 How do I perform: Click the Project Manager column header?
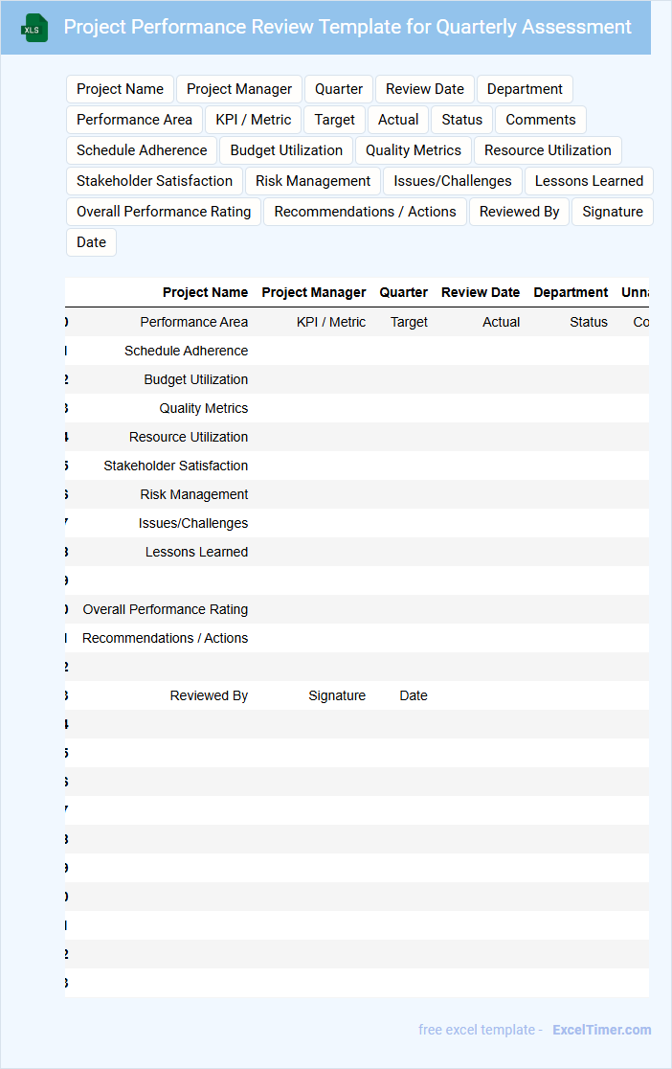click(314, 292)
